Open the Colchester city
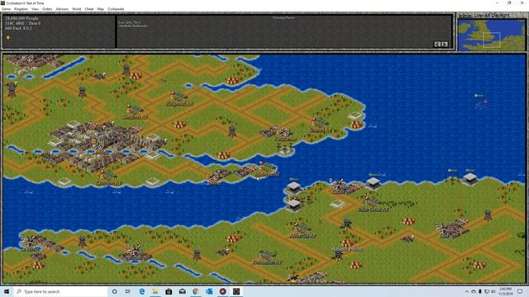This screenshot has width=529, height=297. [x=277, y=132]
